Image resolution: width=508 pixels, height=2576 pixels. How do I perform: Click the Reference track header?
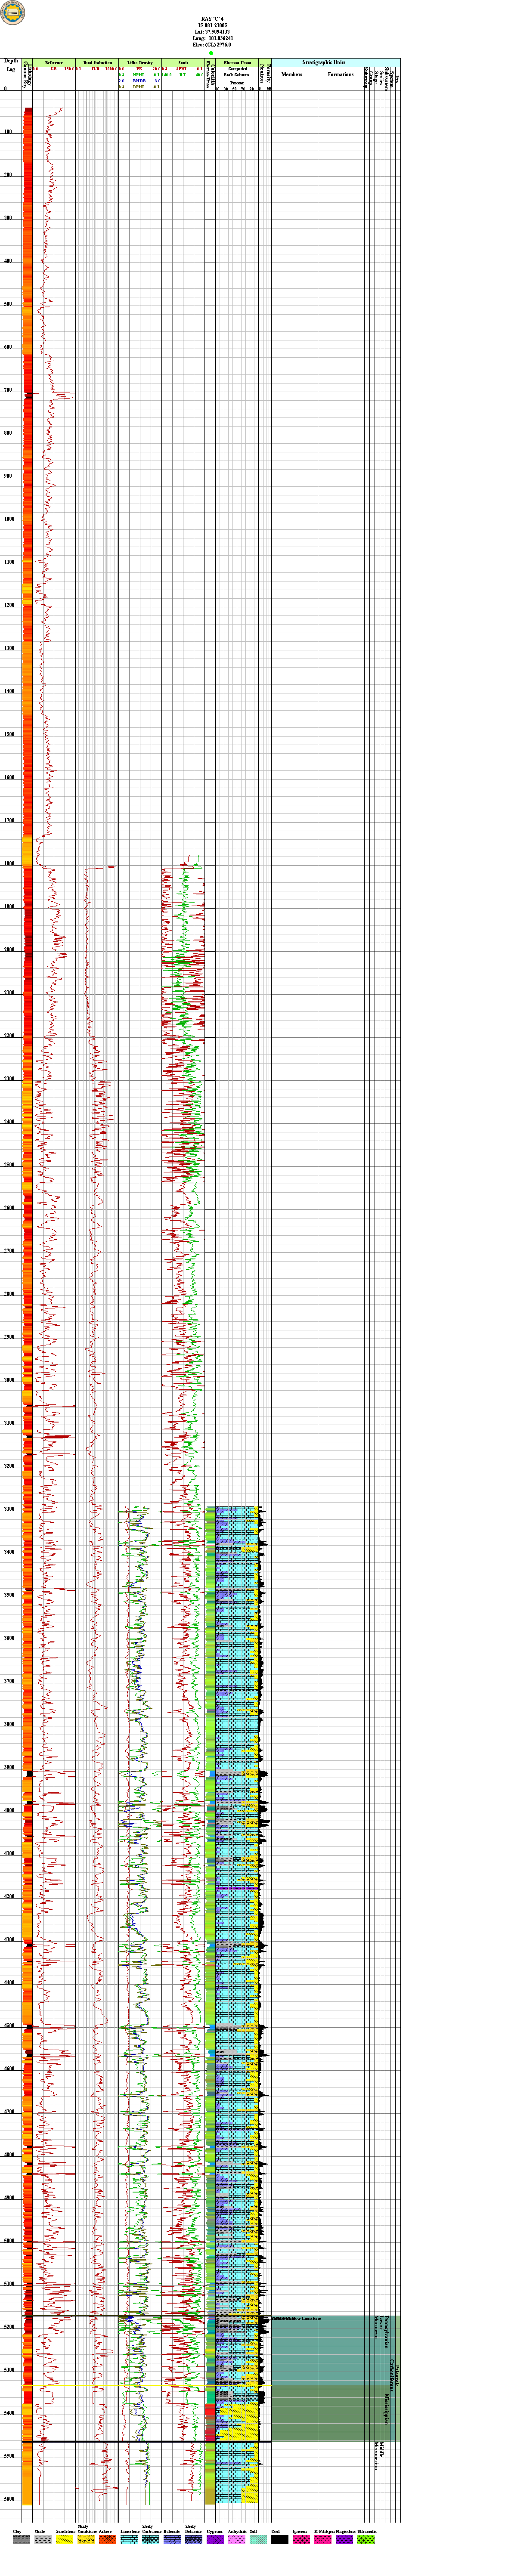click(x=54, y=63)
